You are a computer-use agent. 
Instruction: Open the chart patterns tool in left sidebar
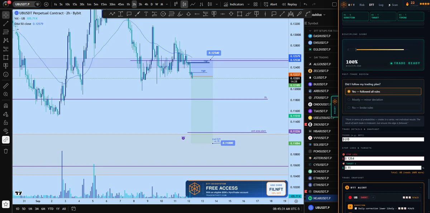click(x=6, y=41)
